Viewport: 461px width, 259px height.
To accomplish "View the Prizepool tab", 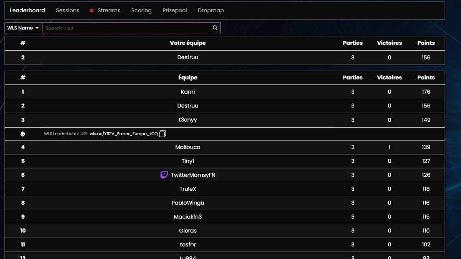I will tap(175, 10).
